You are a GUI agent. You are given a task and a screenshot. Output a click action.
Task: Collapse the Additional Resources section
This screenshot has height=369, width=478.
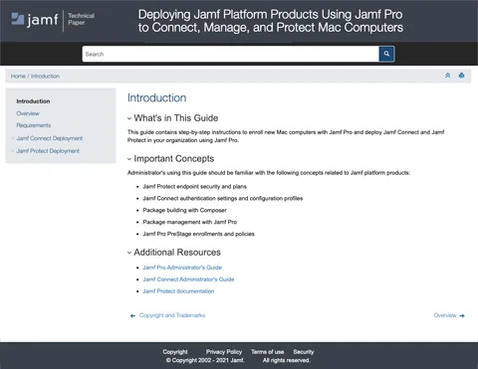coord(129,253)
